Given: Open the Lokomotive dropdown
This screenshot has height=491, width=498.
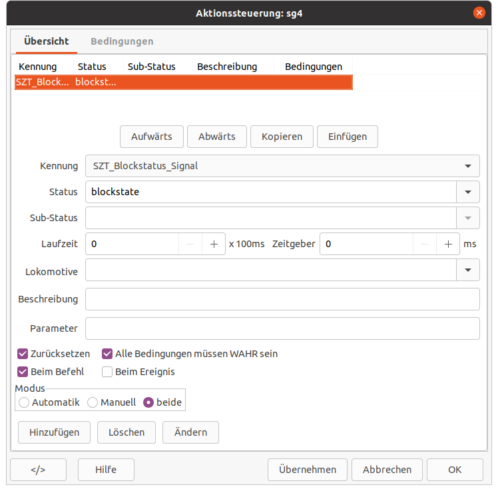Looking at the screenshot, I should (467, 270).
